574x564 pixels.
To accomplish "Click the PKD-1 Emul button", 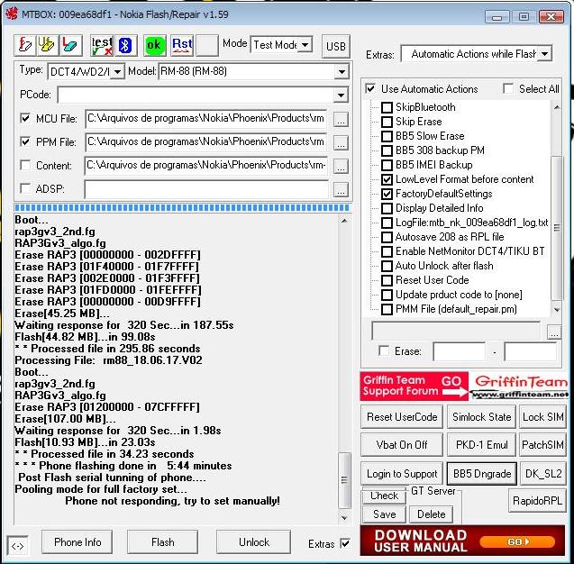I will 481,445.
